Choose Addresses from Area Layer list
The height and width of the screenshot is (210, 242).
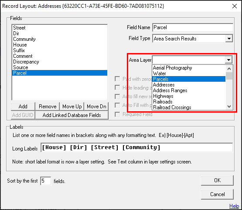pyautogui.click(x=189, y=85)
